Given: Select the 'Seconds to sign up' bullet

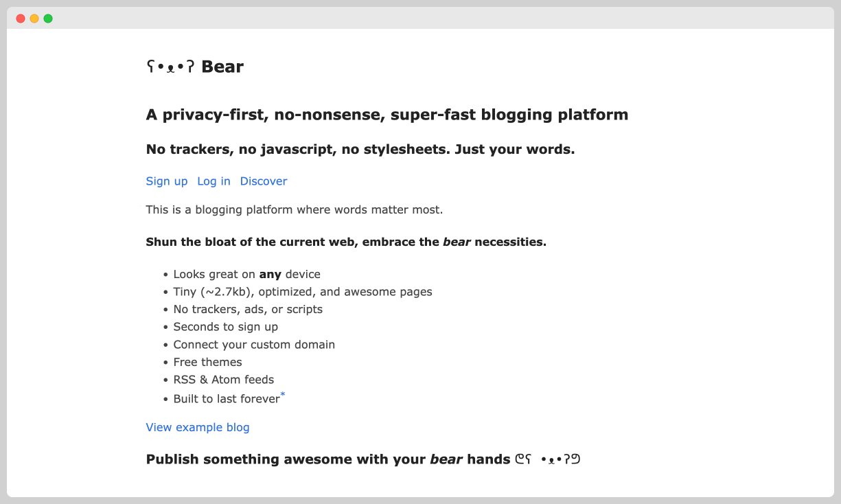Looking at the screenshot, I should [x=225, y=327].
